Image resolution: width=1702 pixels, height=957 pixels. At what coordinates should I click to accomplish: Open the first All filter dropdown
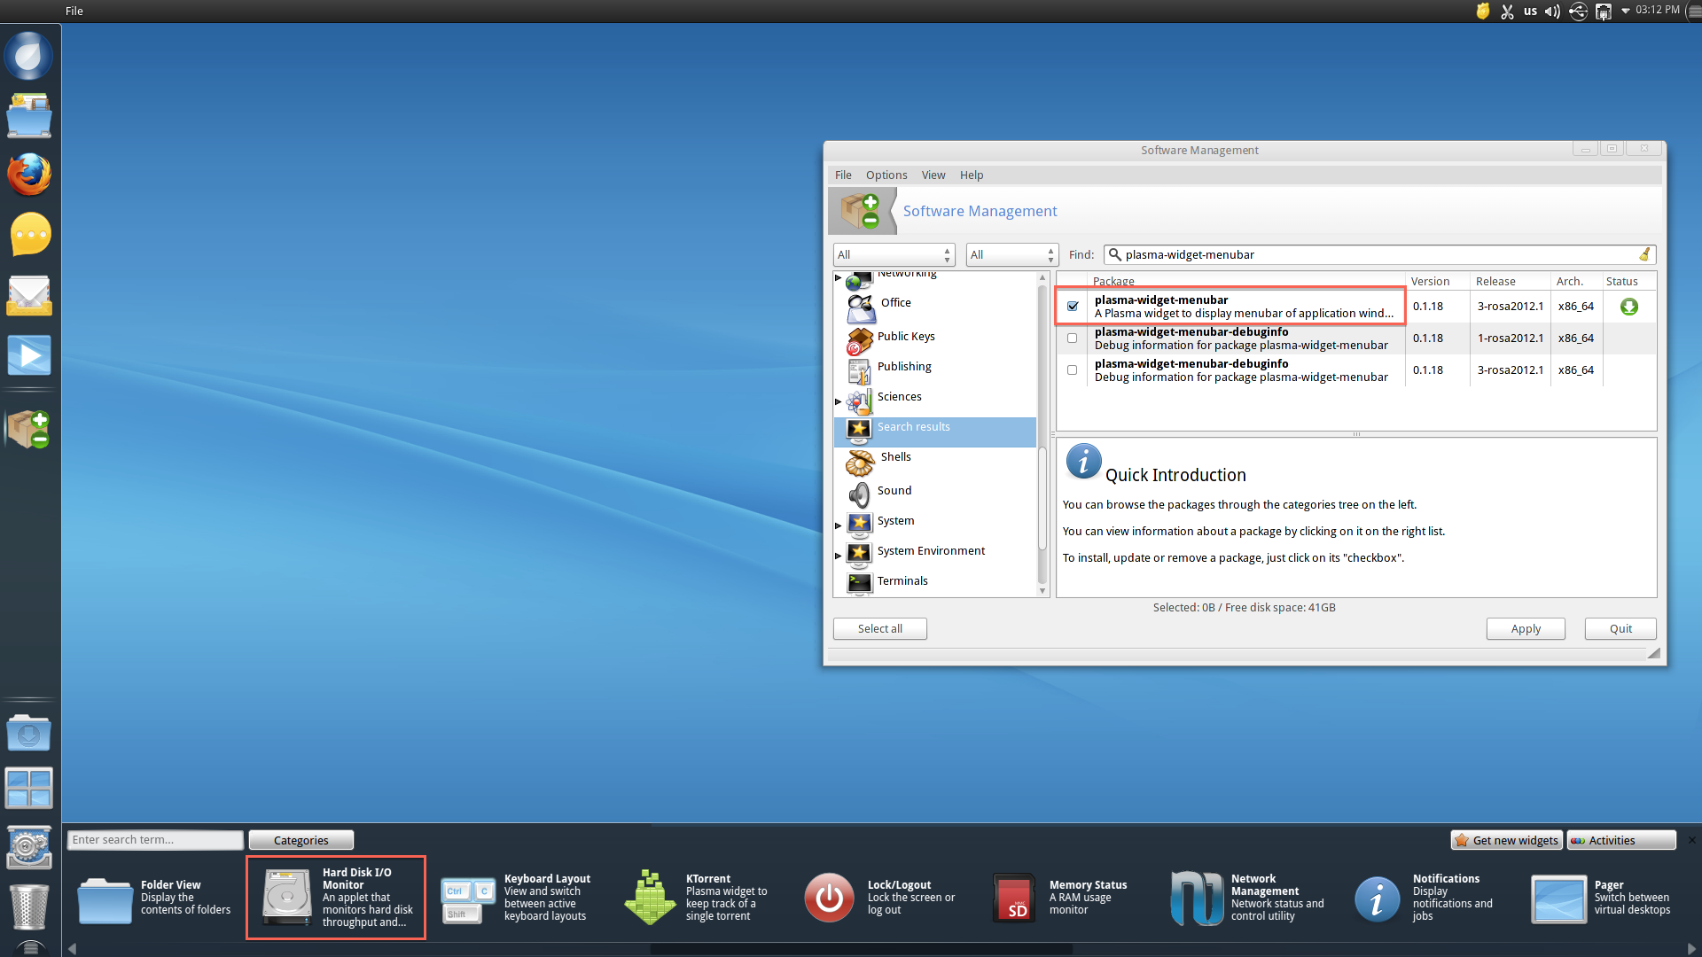coord(894,255)
